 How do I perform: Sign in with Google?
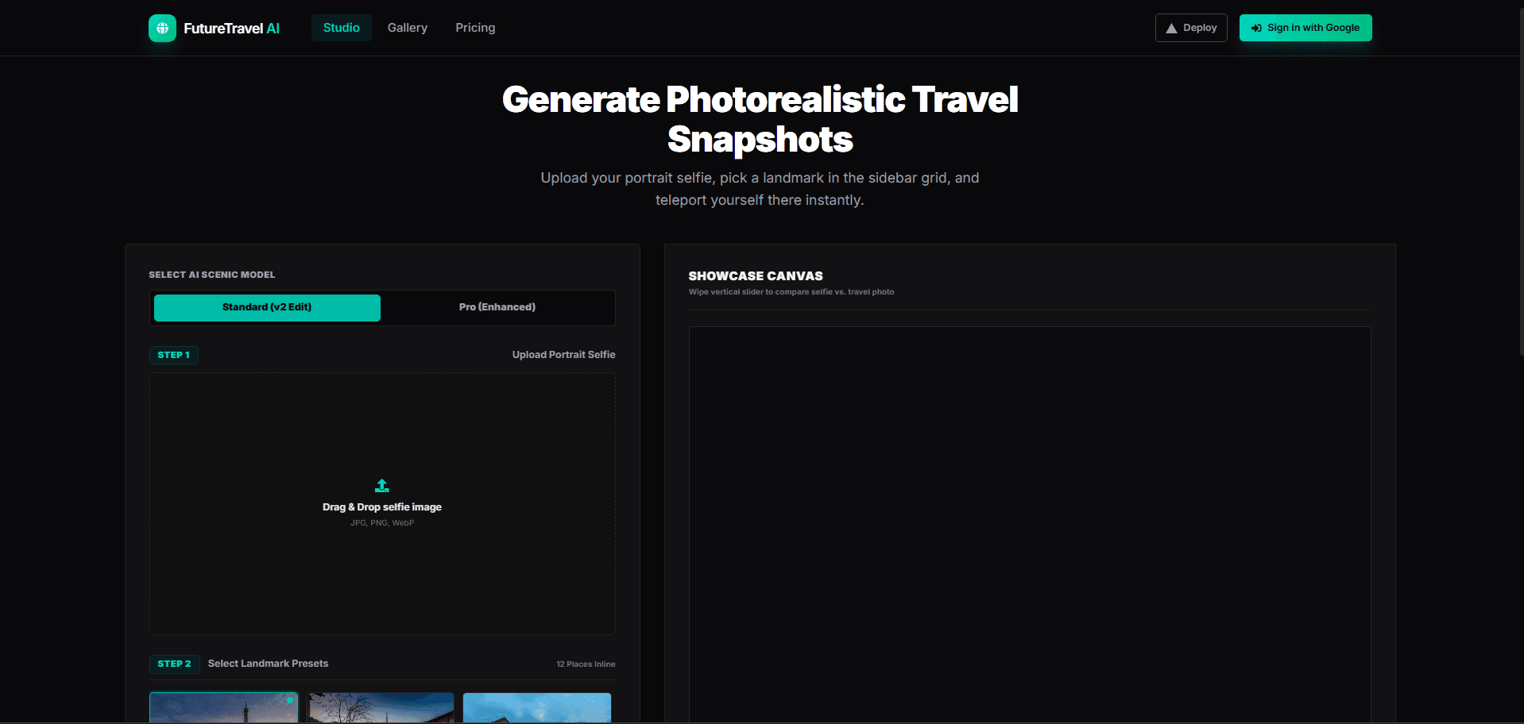[1305, 28]
